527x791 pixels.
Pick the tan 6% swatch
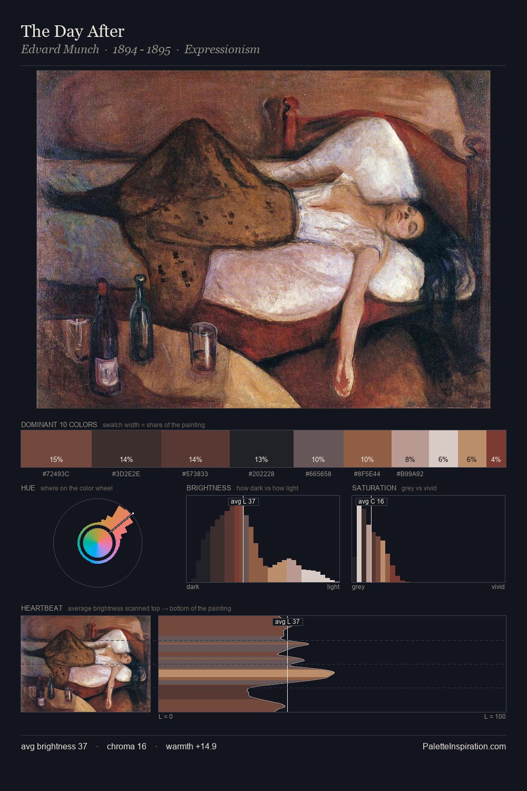point(472,449)
